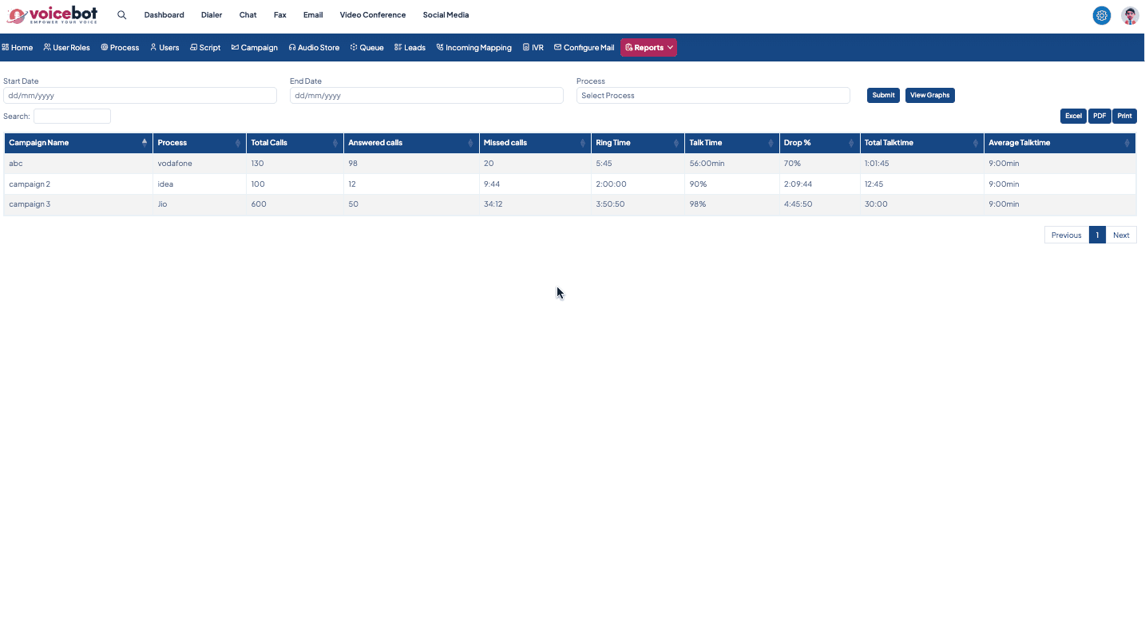
Task: Switch to the Dialer tab
Action: 212,15
